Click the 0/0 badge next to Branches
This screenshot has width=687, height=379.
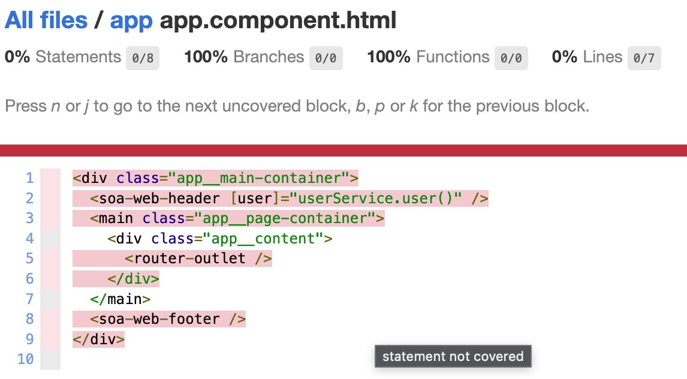click(326, 58)
